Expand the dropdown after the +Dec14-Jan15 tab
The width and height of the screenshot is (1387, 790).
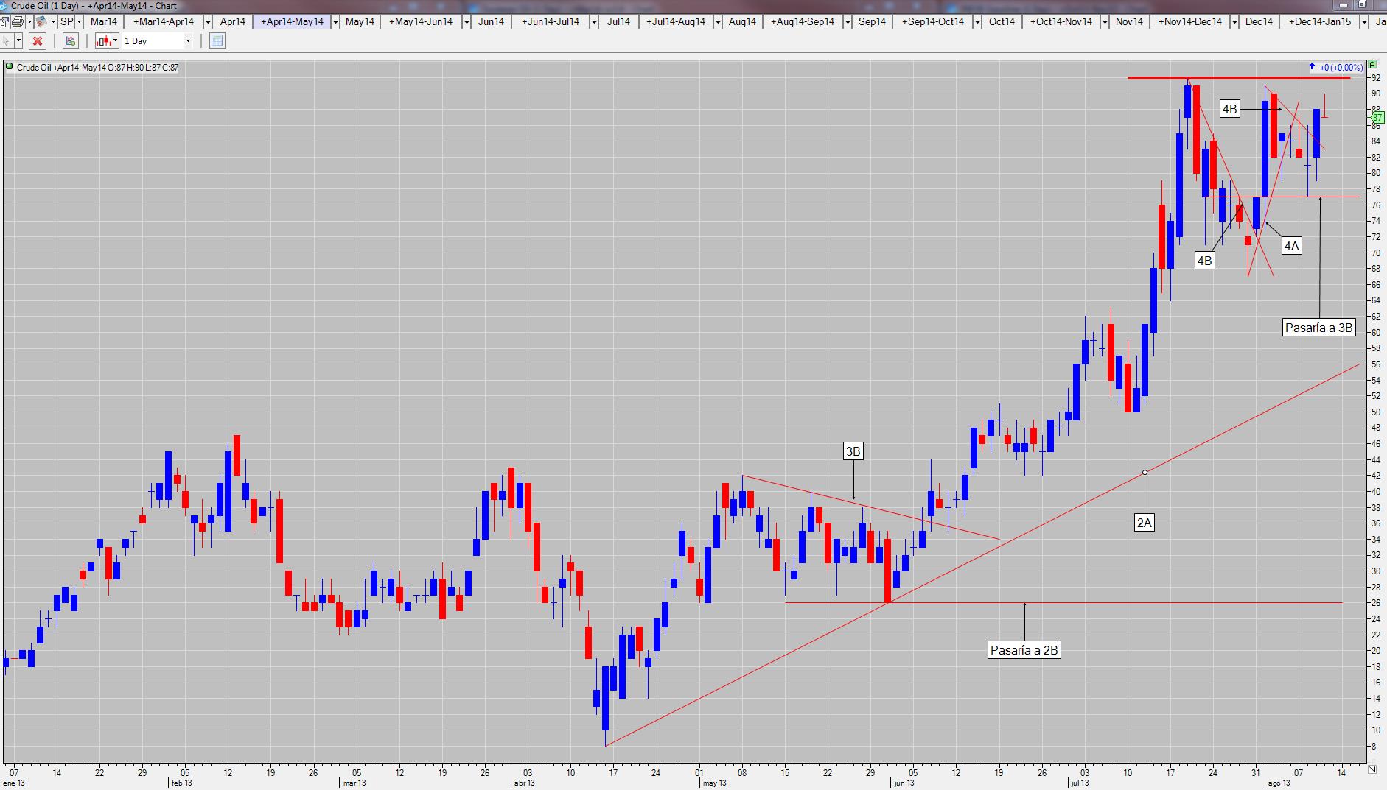point(1364,21)
